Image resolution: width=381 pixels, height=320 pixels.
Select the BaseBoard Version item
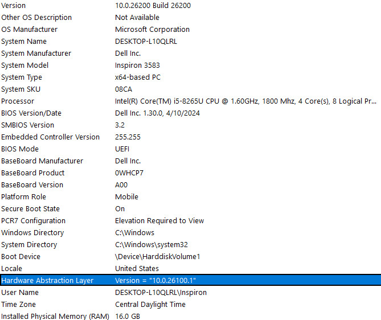32,184
